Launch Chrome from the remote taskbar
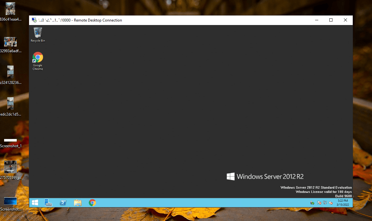This screenshot has height=221, width=372. (92, 203)
